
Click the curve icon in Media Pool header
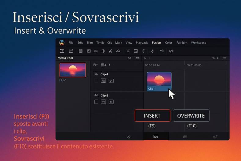(129, 58)
